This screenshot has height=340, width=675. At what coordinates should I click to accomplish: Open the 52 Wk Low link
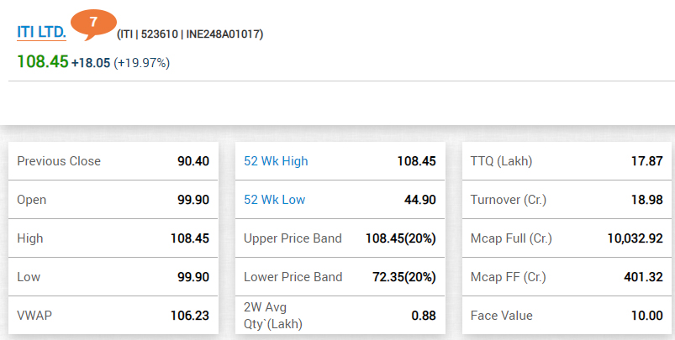click(x=274, y=200)
